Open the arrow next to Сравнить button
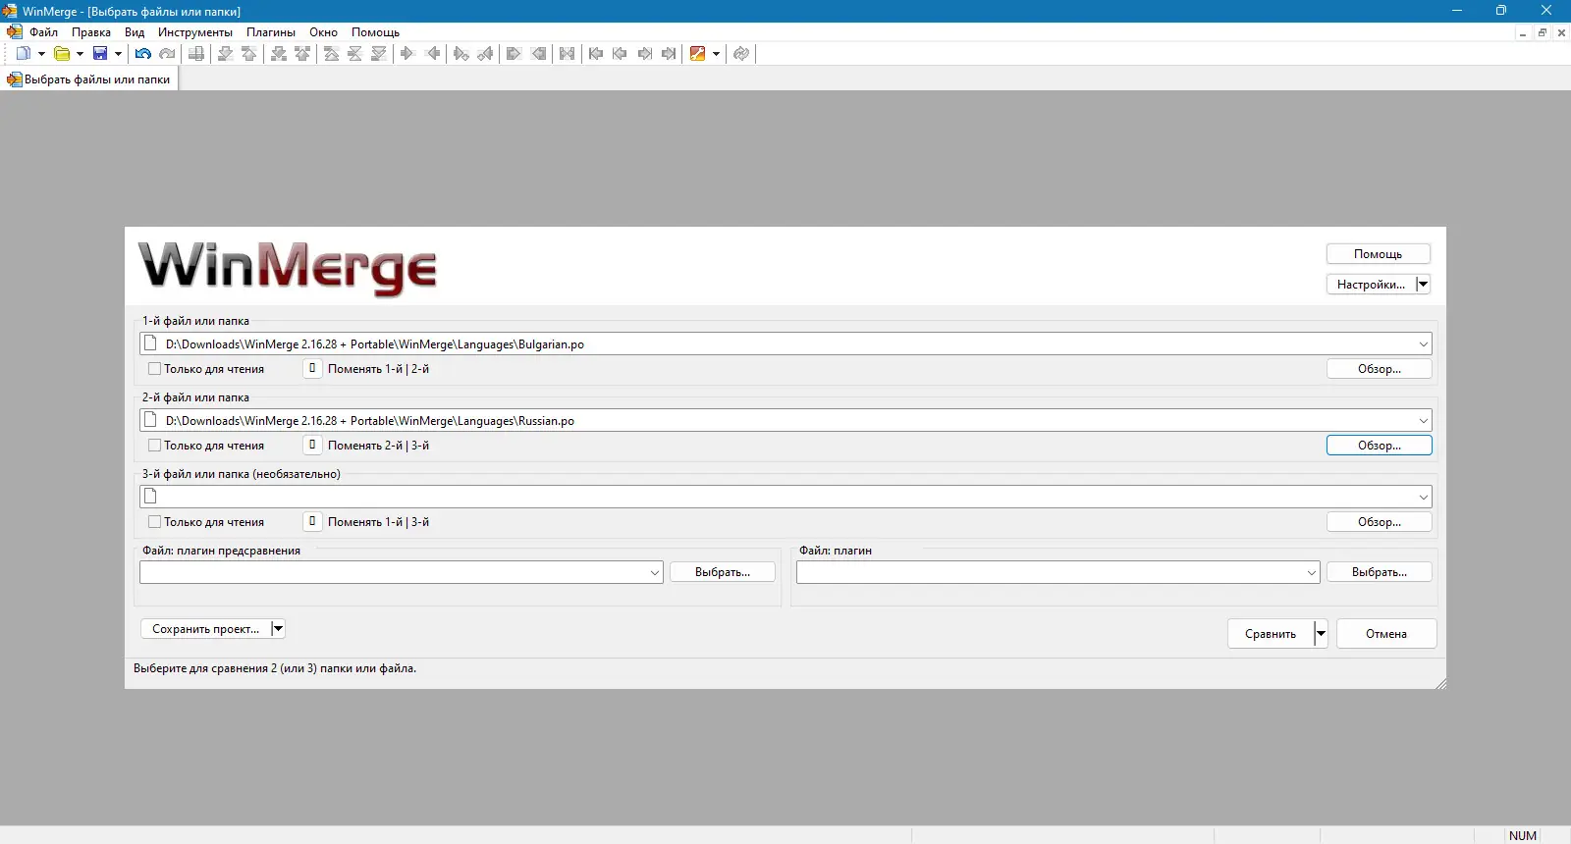1571x844 pixels. click(x=1321, y=634)
